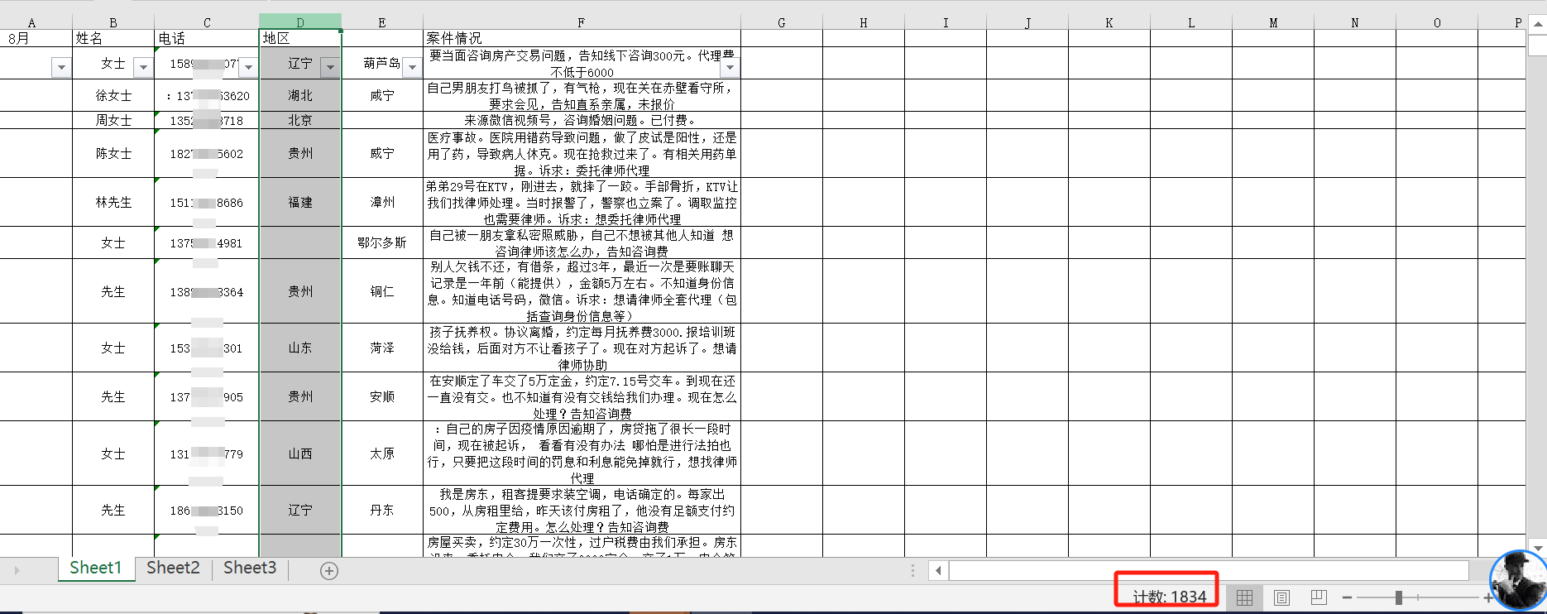Open the 姓名 column filter dropdown

[x=143, y=68]
